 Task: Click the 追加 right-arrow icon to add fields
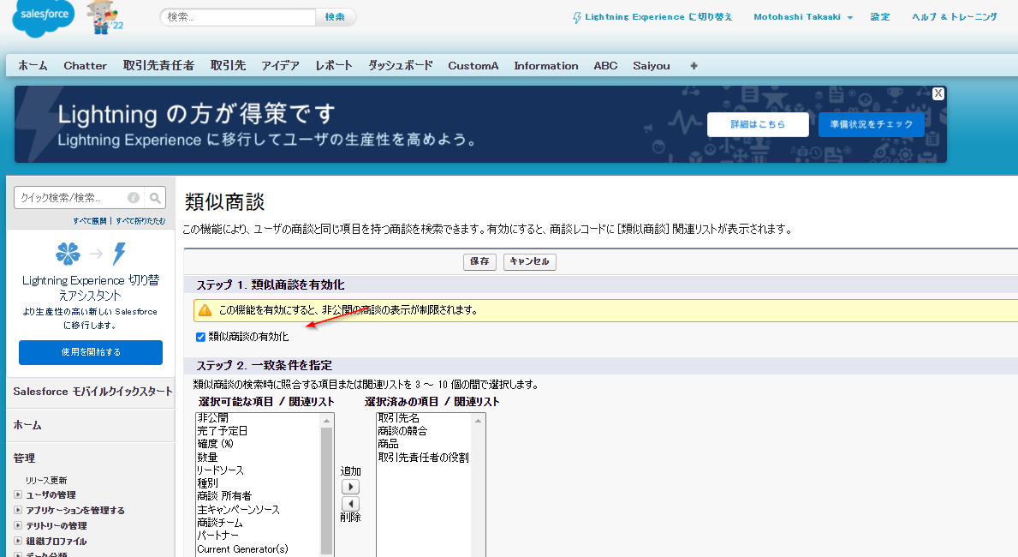(x=349, y=486)
